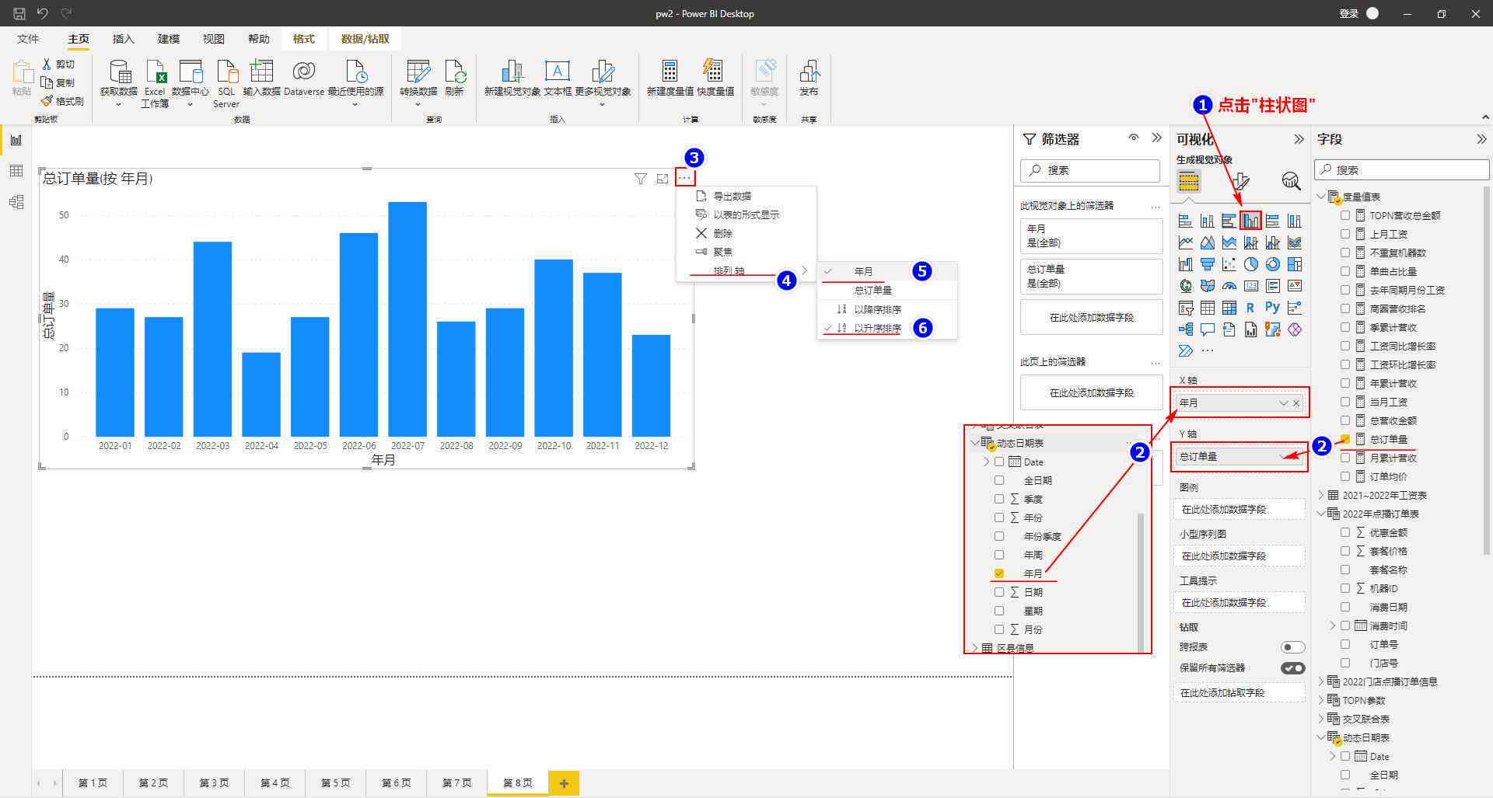Open the analytics magnifier pane

[1291, 181]
